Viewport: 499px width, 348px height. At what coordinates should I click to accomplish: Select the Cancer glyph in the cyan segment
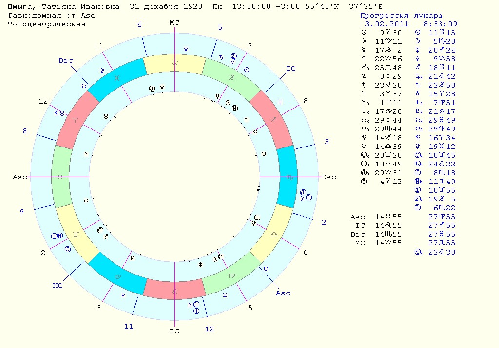pyautogui.click(x=118, y=276)
